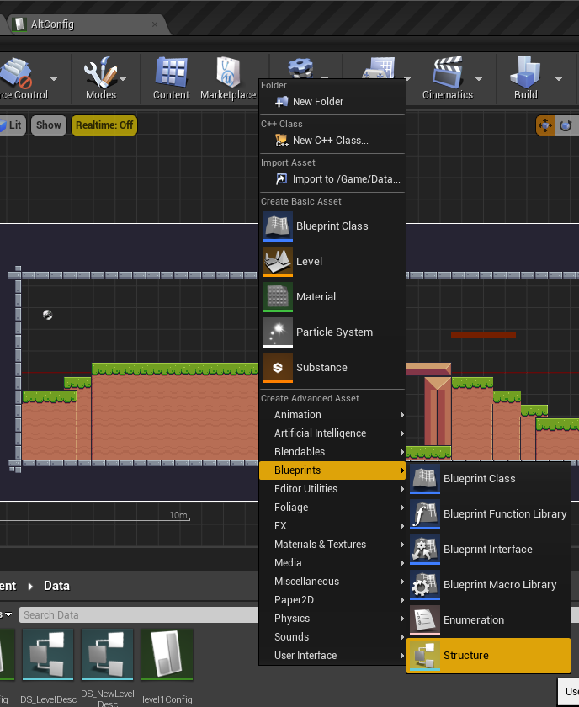Open the Content browser toolbar icon
This screenshot has width=579, height=707.
[x=171, y=77]
